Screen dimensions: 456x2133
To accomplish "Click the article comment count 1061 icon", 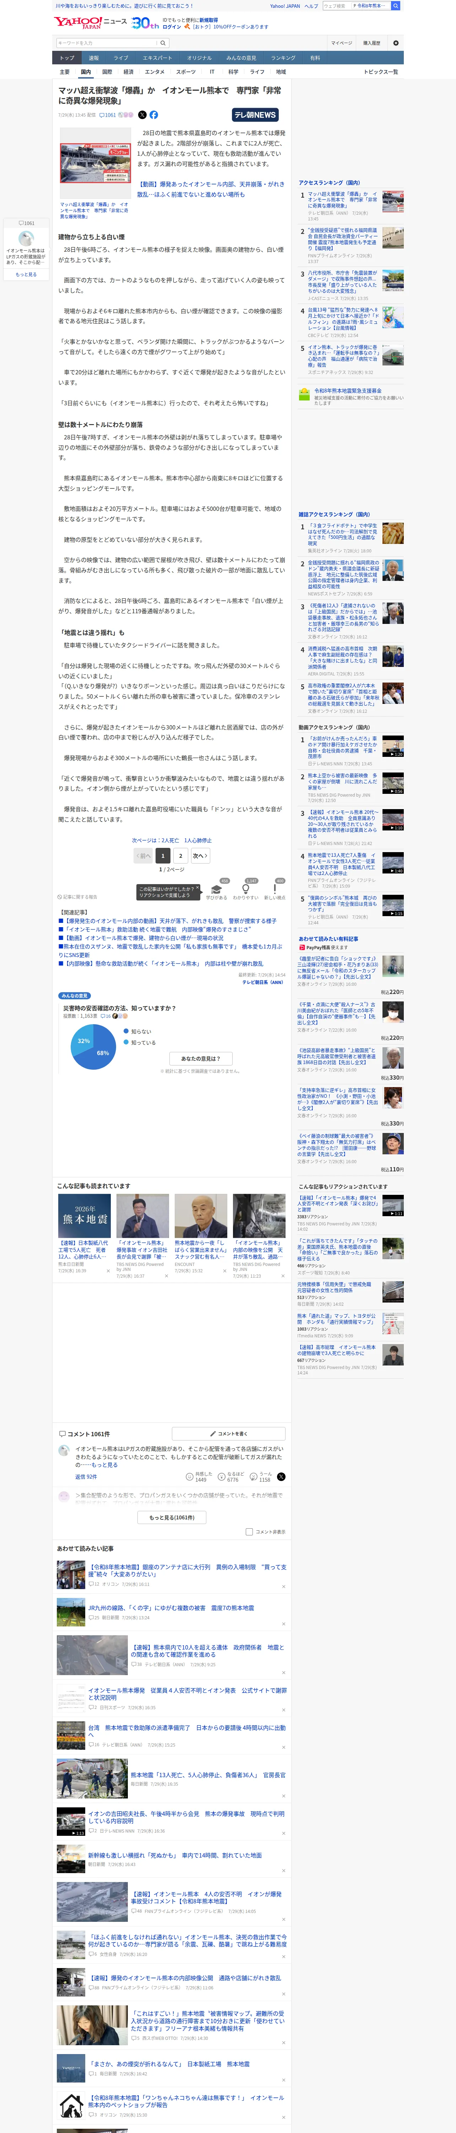I will tap(108, 115).
